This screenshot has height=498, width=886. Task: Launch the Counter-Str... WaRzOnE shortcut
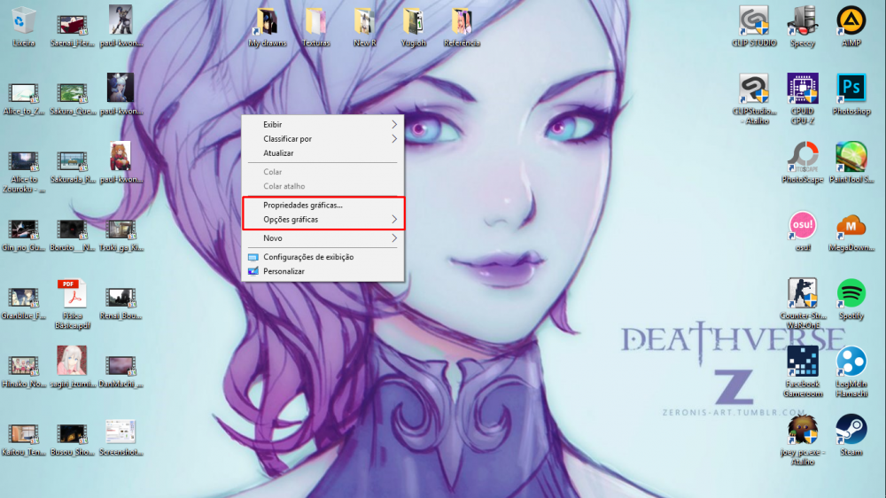(803, 304)
